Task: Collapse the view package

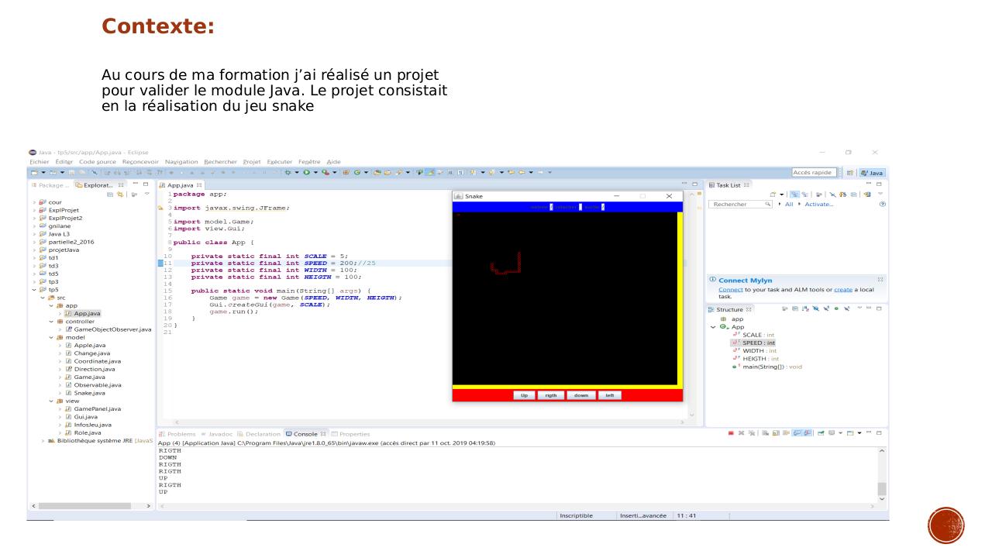Action: pyautogui.click(x=52, y=401)
